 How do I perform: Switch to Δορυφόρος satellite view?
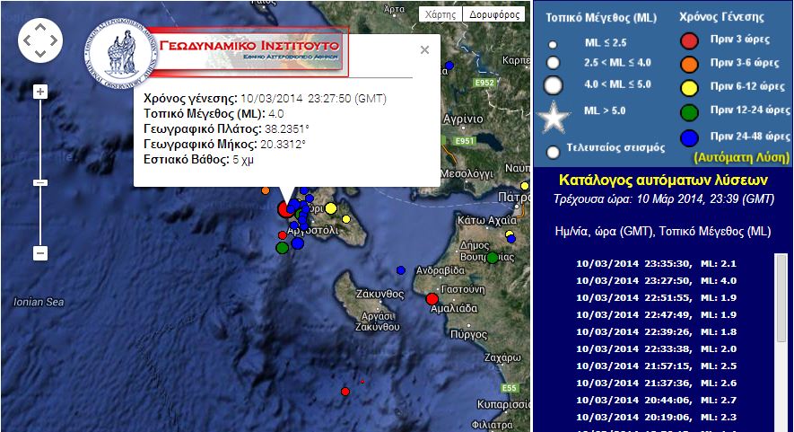click(x=495, y=14)
